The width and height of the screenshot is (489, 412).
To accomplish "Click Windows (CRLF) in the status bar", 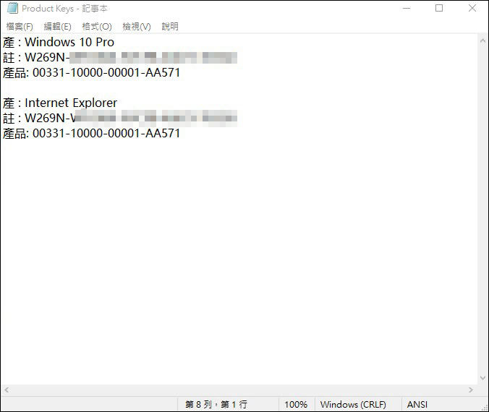I will (353, 405).
